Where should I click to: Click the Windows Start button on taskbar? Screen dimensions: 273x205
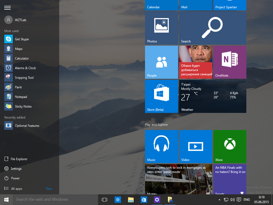tap(6, 200)
